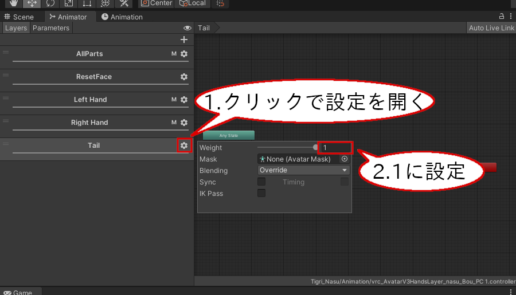Select the red Exit node

[490, 168]
